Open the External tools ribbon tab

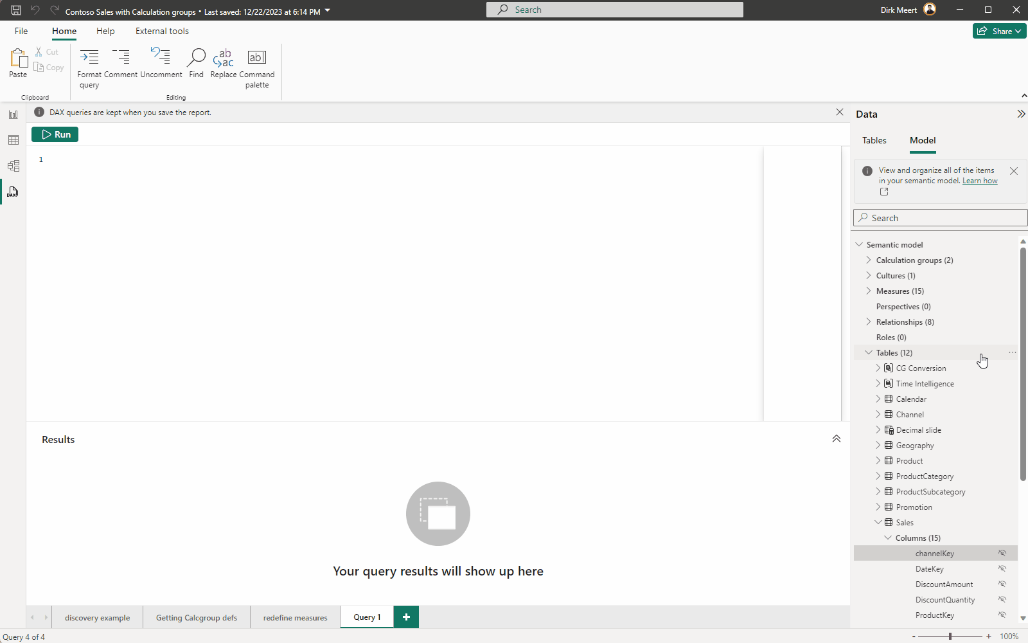click(162, 31)
